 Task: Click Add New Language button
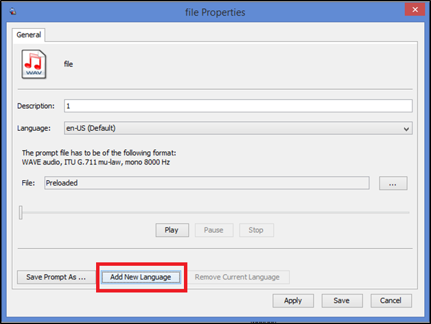coord(141,277)
